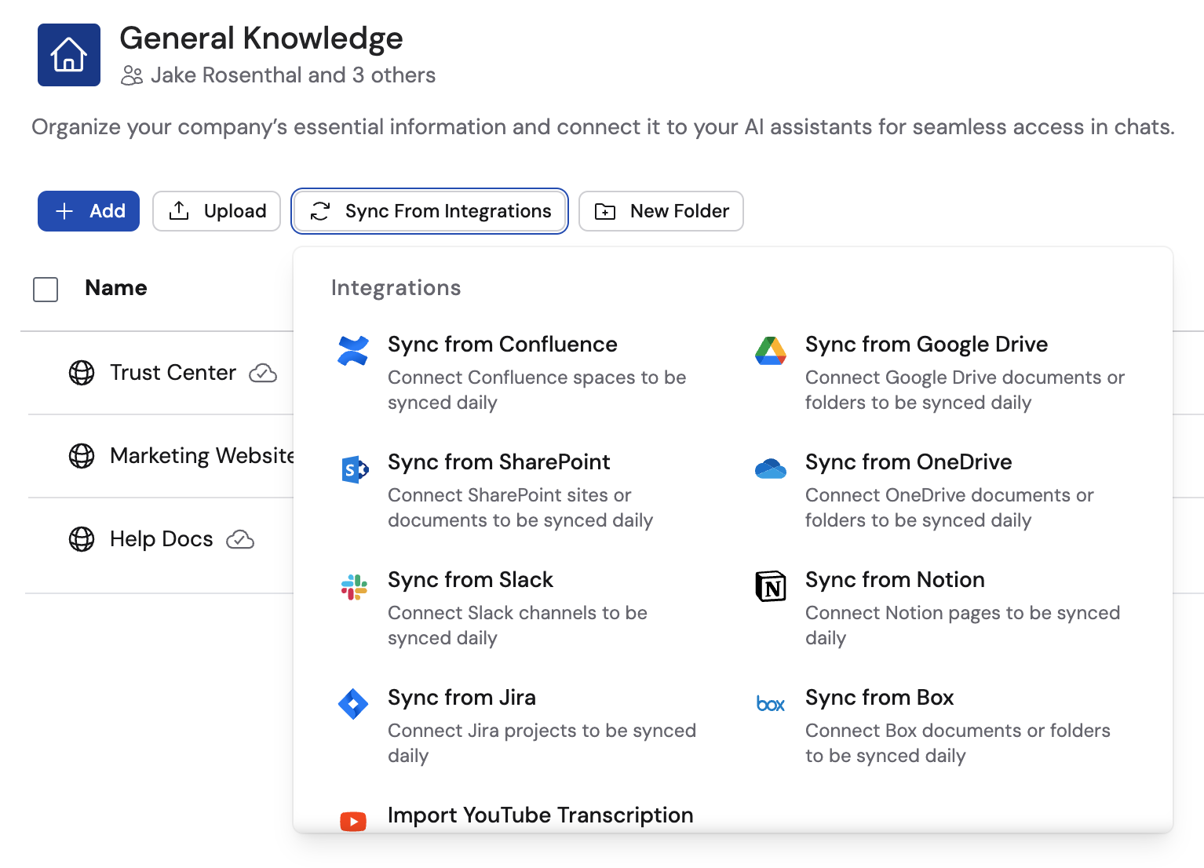Click the SharePoint icon
Screen dimensions: 1204x868
(353, 469)
